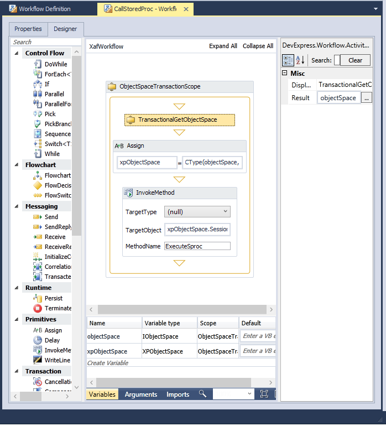Open the Properties tab
The image size is (386, 426).
28,29
